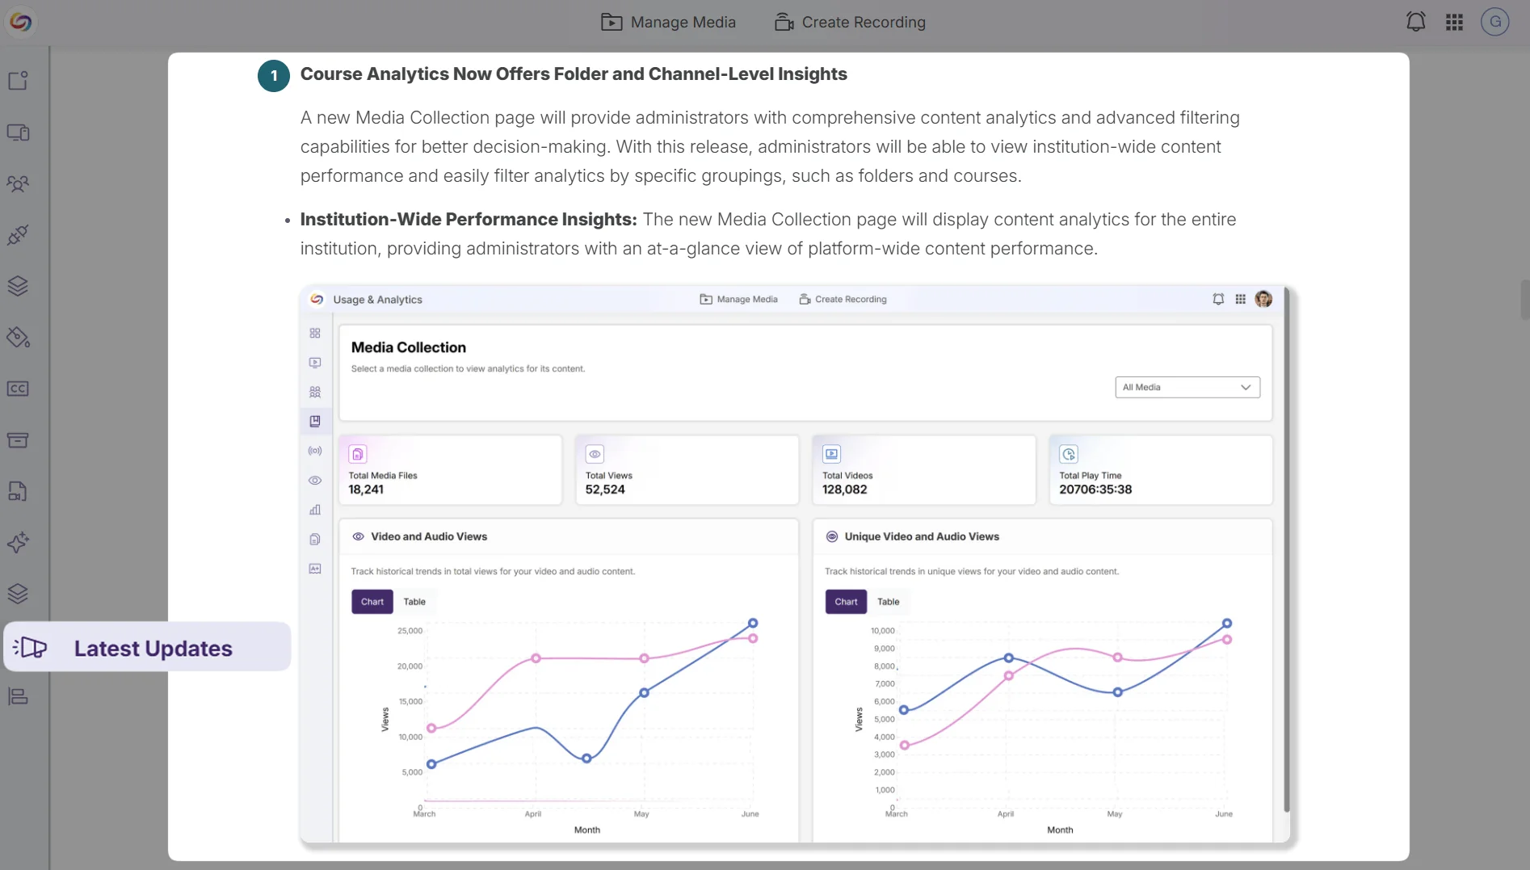This screenshot has height=870, width=1530.
Task: Open the devices icon in the sidebar
Action: (19, 132)
